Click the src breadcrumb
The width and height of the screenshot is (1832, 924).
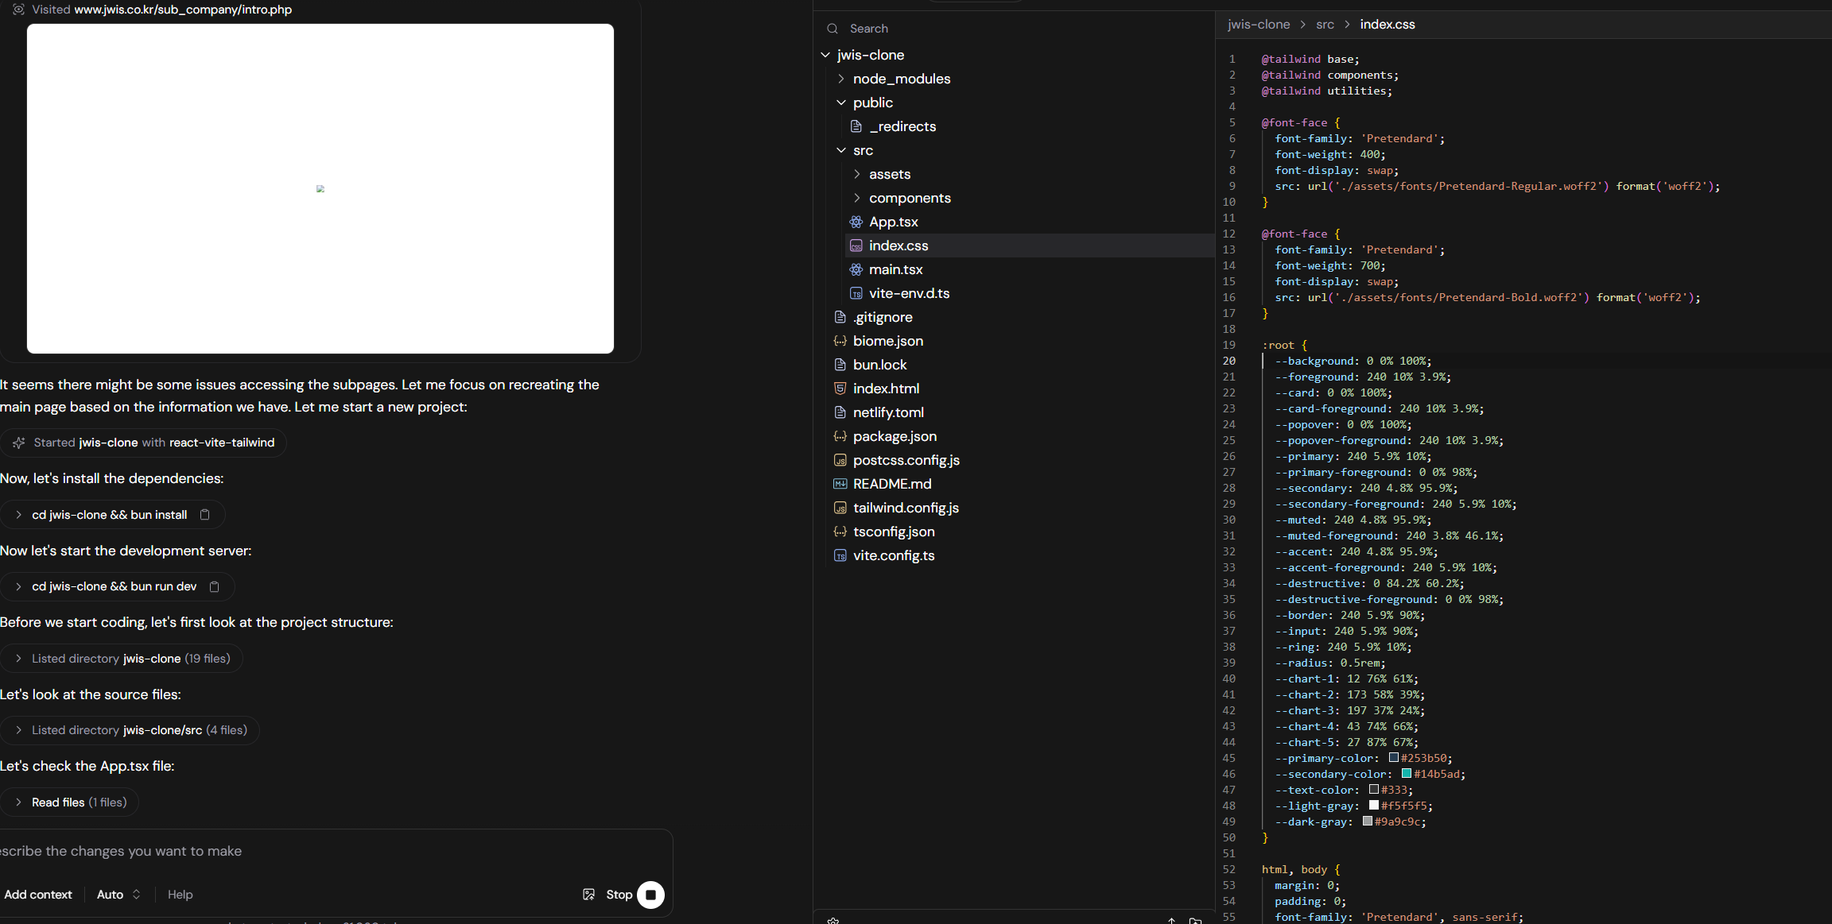point(1325,25)
